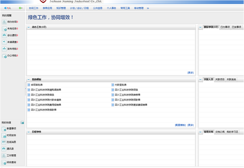The width and height of the screenshot is (244, 168).
Task: Switch to the 已办事项 tab
Action: point(225,27)
